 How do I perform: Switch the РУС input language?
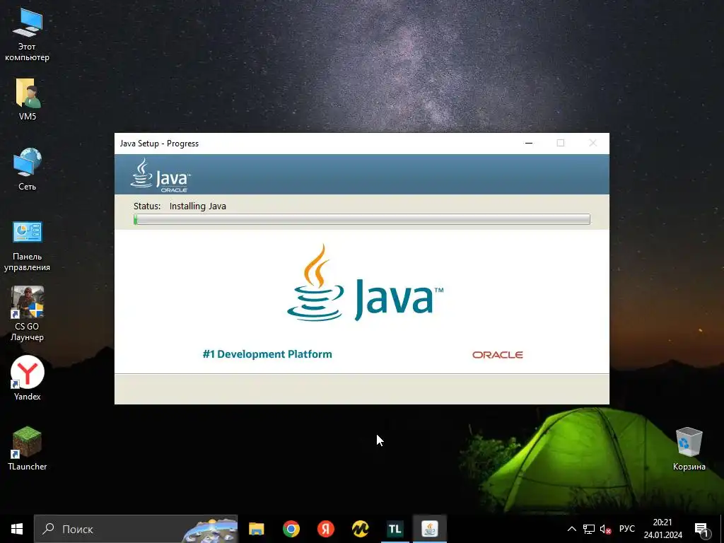click(x=626, y=529)
